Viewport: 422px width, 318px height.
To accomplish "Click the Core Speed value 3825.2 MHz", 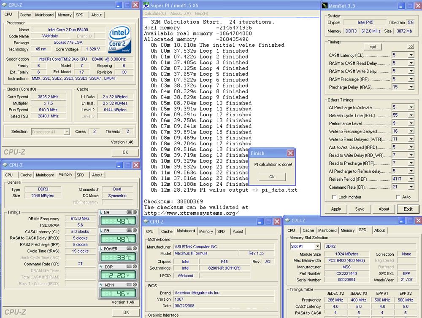I will 48,97.
